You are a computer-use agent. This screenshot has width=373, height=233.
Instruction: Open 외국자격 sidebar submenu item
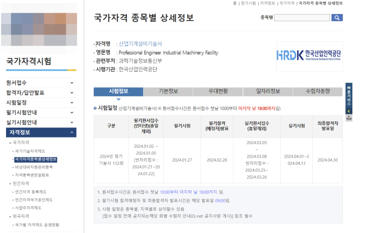coord(21,216)
